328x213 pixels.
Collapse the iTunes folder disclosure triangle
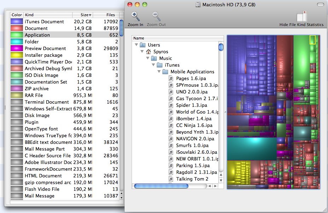[153, 65]
